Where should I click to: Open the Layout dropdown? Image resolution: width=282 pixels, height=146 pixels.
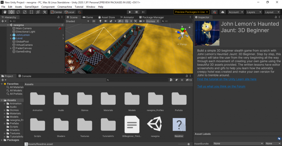272,12
